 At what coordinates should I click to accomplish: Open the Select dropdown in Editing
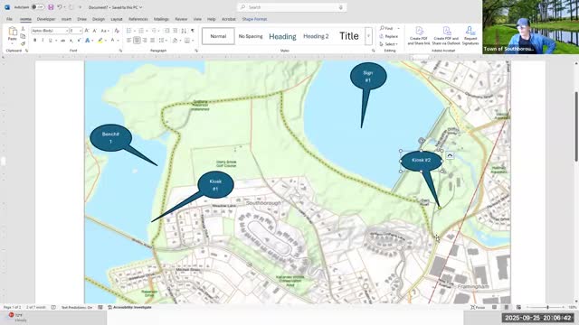(389, 44)
